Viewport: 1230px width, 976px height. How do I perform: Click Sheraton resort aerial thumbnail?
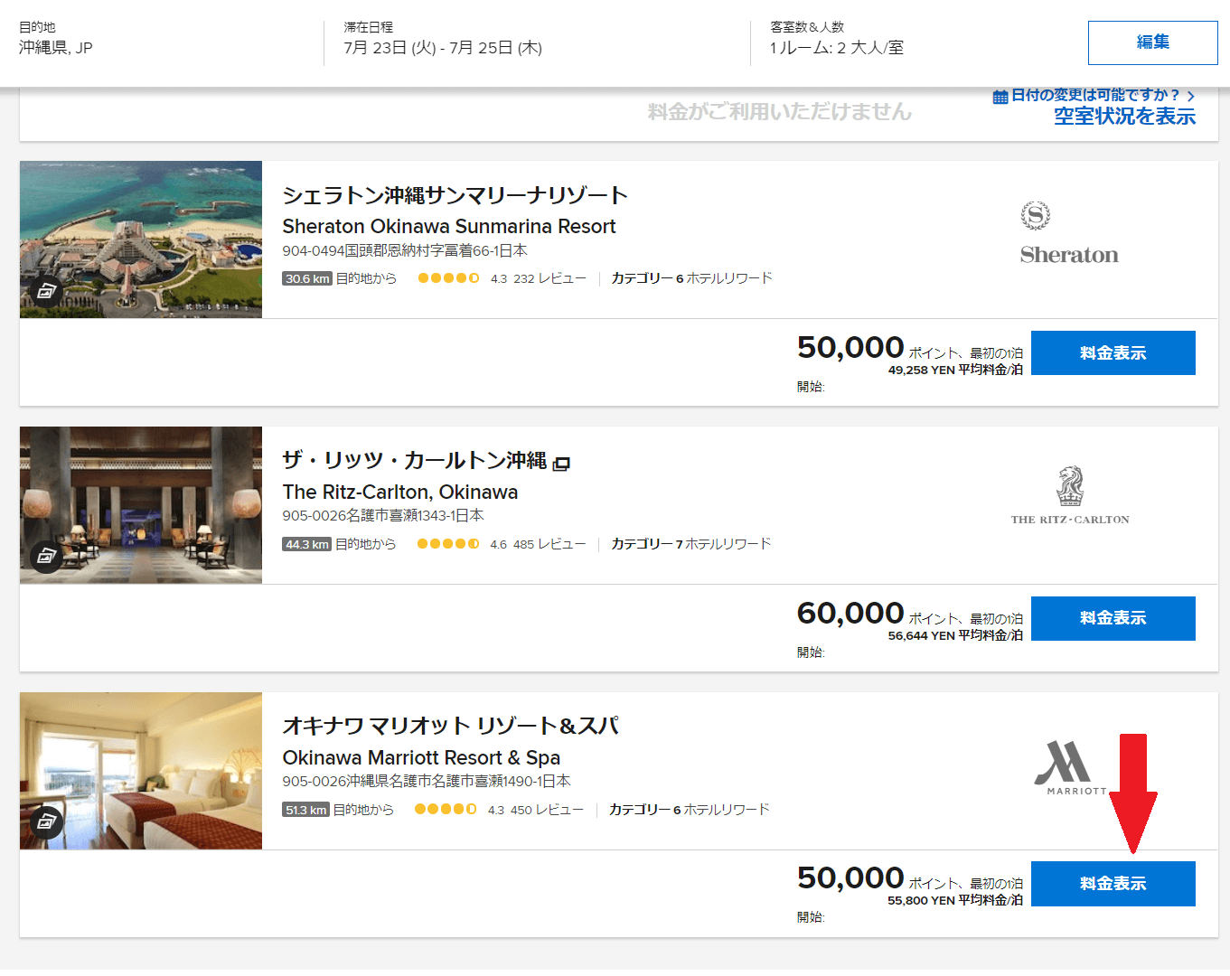point(141,239)
